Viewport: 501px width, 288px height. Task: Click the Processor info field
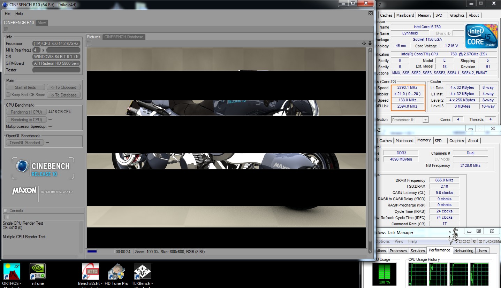point(56,44)
